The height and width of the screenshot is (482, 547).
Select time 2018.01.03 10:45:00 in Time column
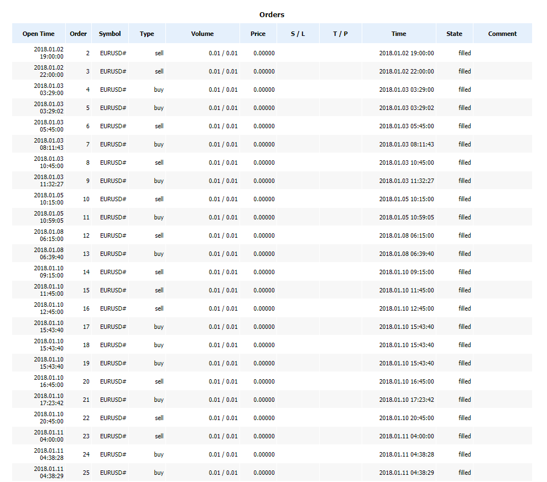pos(407,163)
